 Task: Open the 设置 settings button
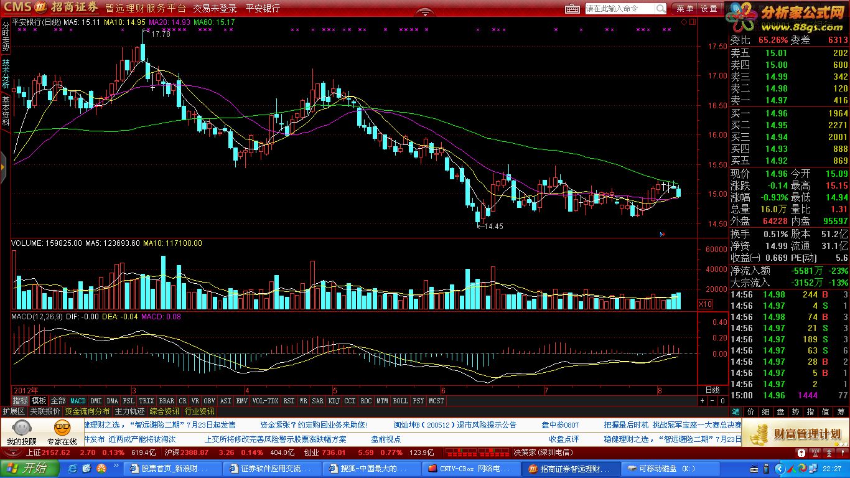tap(709, 9)
